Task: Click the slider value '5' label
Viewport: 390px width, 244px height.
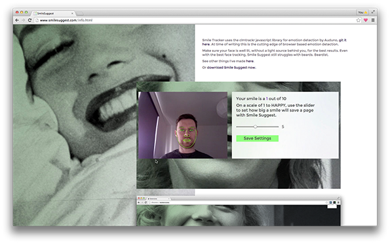Action: tap(283, 127)
